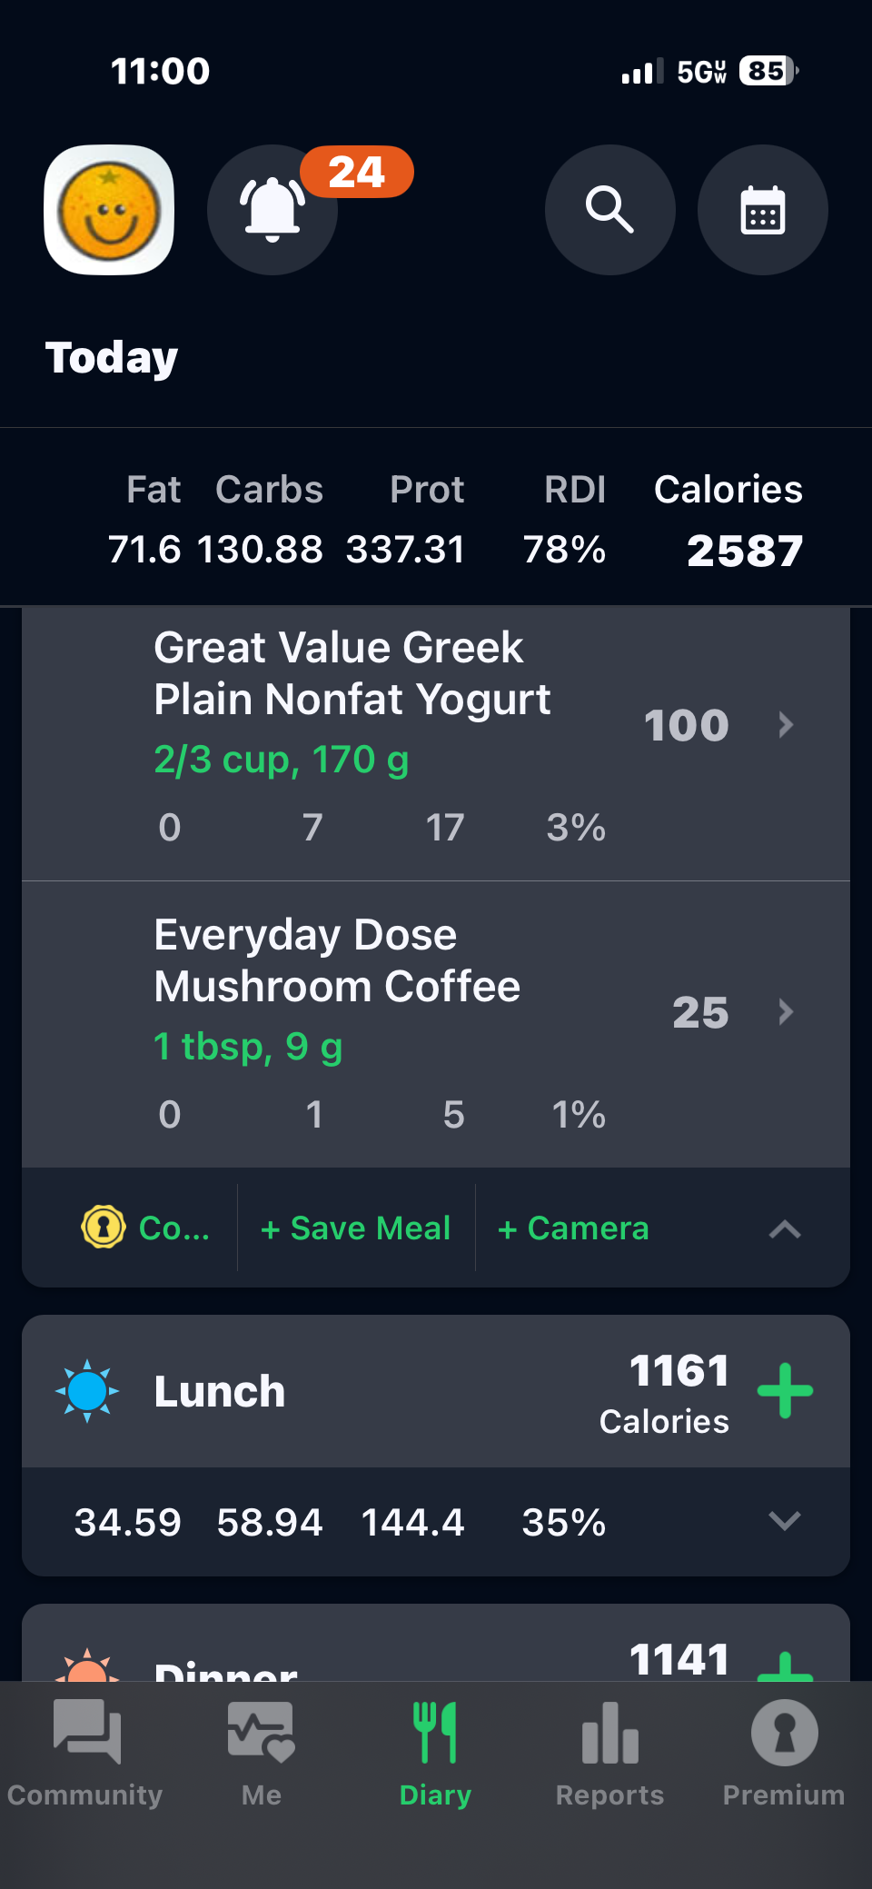Tap the blue sun Lunch icon

(87, 1391)
